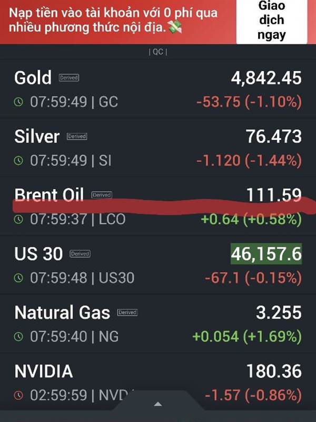The width and height of the screenshot is (316, 422).
Task: Tap the green clock icon under Gold
Action: [19, 102]
